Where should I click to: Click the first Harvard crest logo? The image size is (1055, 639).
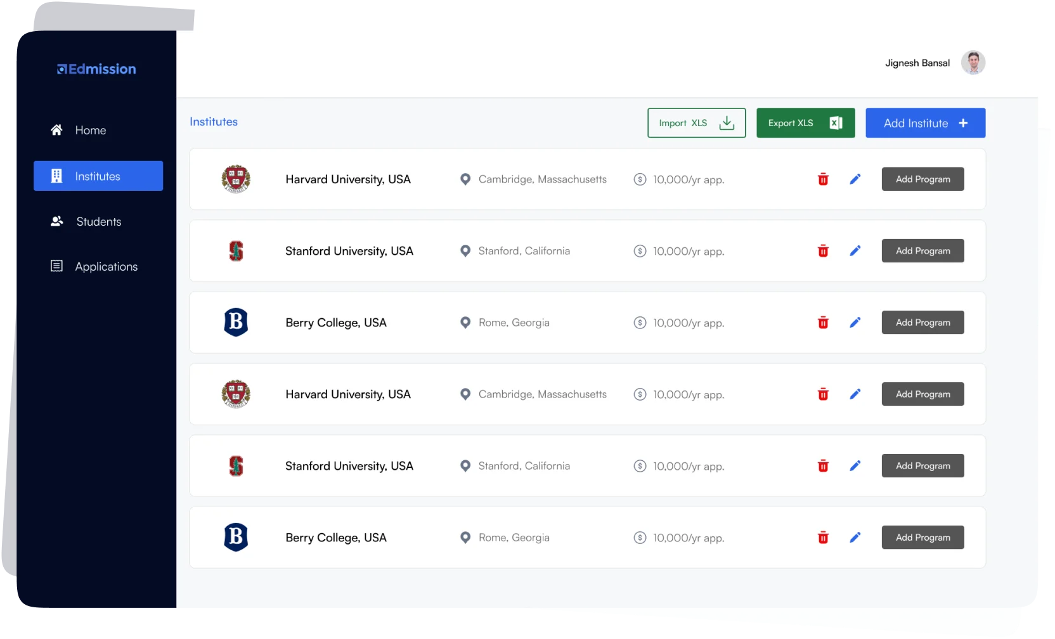pyautogui.click(x=236, y=179)
